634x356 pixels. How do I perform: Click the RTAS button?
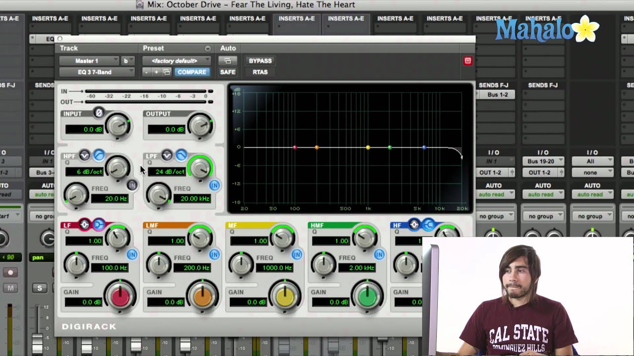[x=260, y=72]
